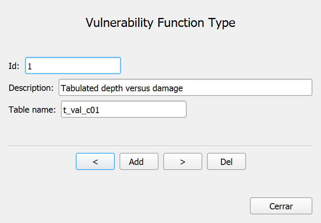Click the Table name: label
Image resolution: width=321 pixels, height=223 pixels.
pos(32,110)
